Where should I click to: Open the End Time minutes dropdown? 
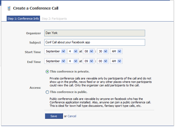(103, 61)
